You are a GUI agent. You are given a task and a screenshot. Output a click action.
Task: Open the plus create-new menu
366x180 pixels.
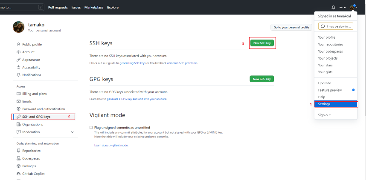343,8
